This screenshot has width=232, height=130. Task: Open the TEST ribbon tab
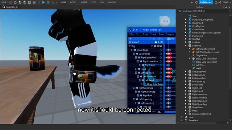tap(94, 3)
